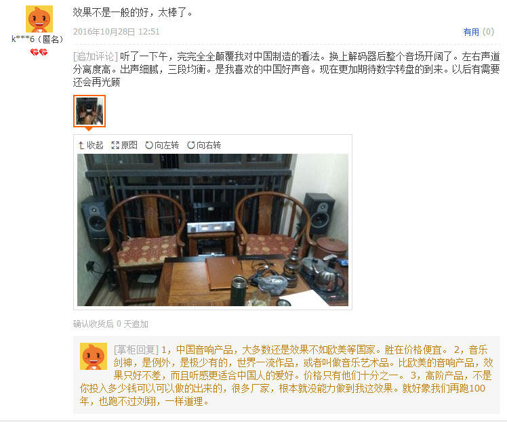The height and width of the screenshot is (422, 507).
Task: Click the 向右转 rotate-right icon
Action: click(190, 146)
